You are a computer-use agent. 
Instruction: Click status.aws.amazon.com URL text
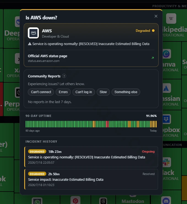point(44,61)
